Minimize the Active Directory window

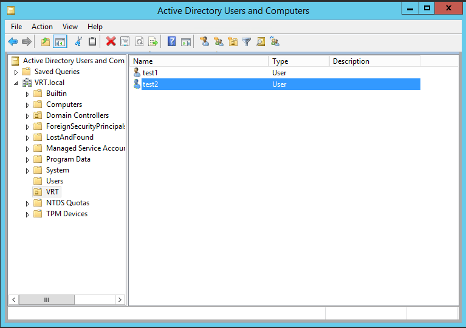pyautogui.click(x=410, y=9)
